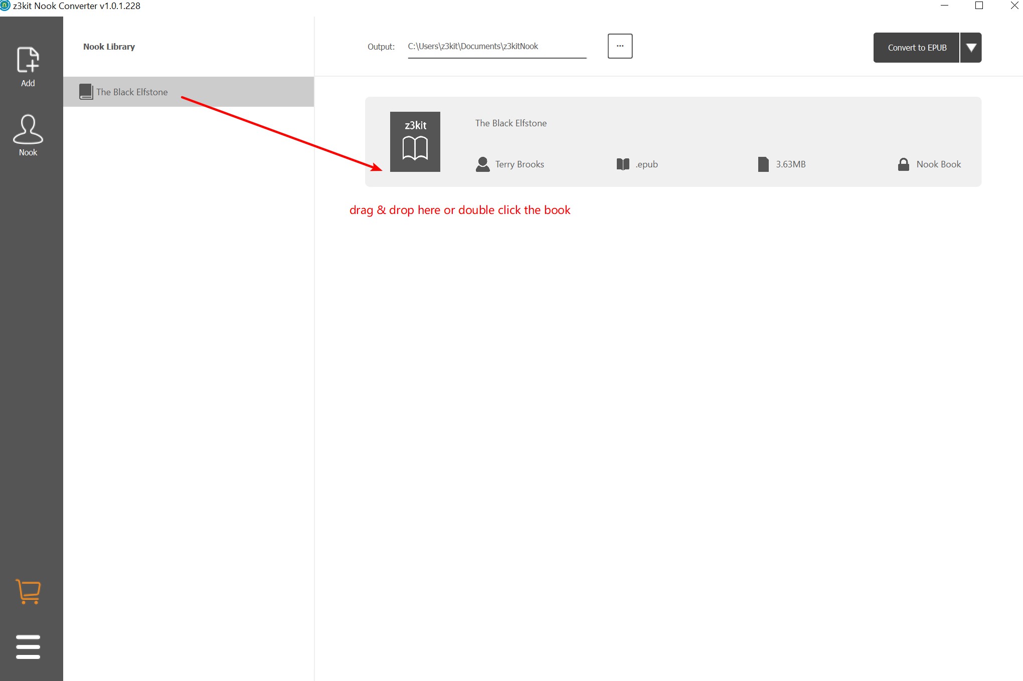Click the book title The Black Elfstone in card
1023x681 pixels.
pyautogui.click(x=511, y=123)
